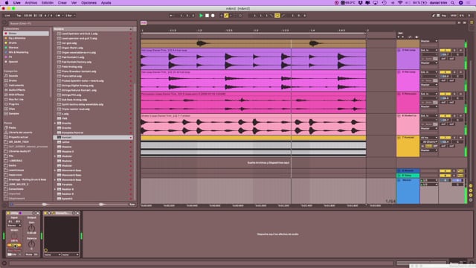The image size is (476, 268).
Task: Open the Crear menu
Action: 62,3
